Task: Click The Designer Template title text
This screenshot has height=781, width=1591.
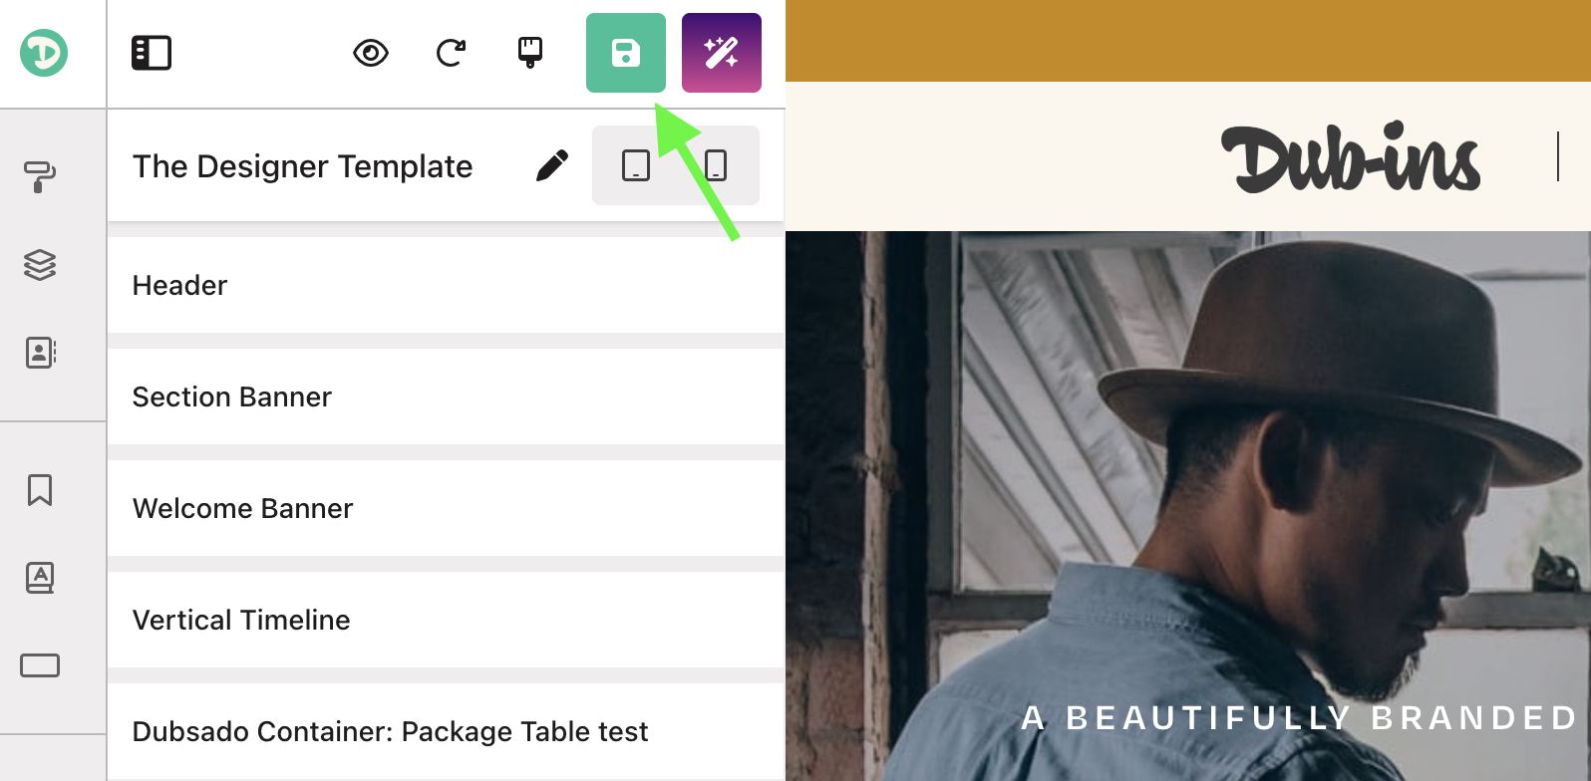Action: point(303,166)
